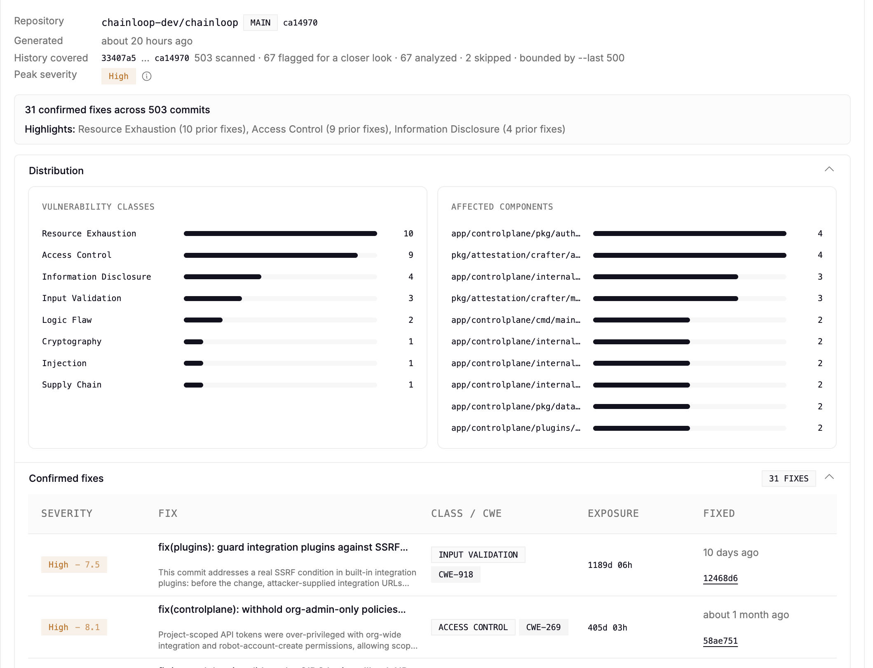Click the Access Control distribution bar
Screen dimensions: 873x668
(280, 255)
